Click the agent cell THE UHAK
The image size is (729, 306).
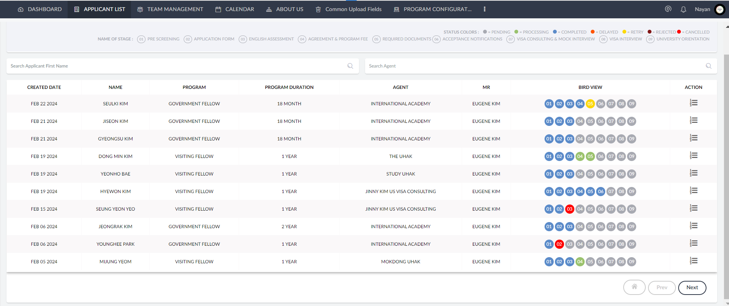tap(401, 156)
